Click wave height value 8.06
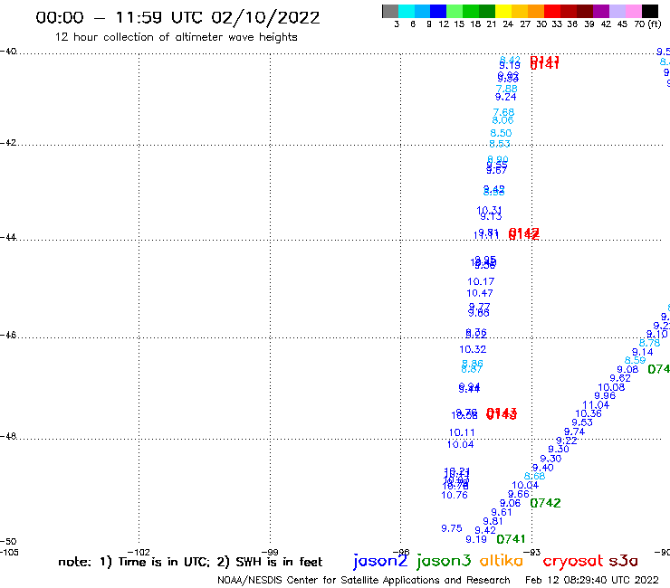670x588 pixels. pos(502,120)
